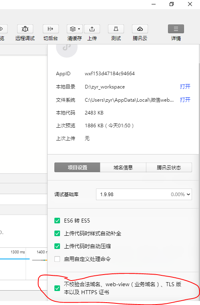Click the 清缓存 clear cache layers icon

coord(73,29)
